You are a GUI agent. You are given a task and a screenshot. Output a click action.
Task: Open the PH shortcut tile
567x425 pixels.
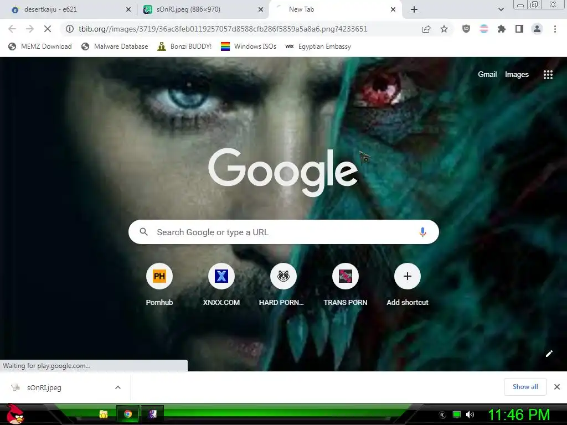(159, 285)
